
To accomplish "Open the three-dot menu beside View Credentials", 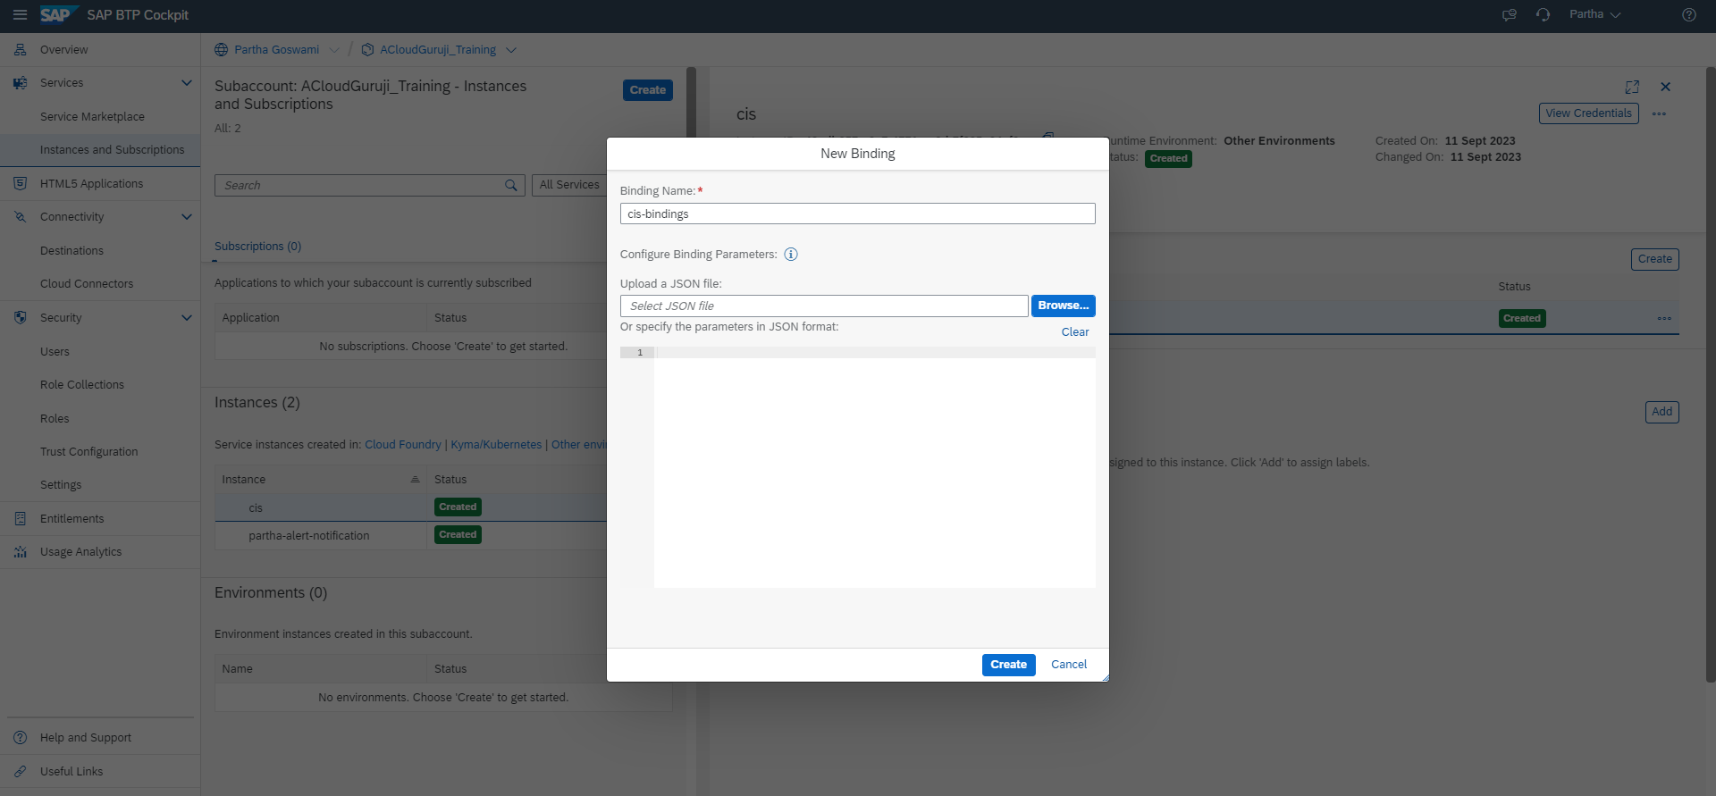I will click(1659, 113).
